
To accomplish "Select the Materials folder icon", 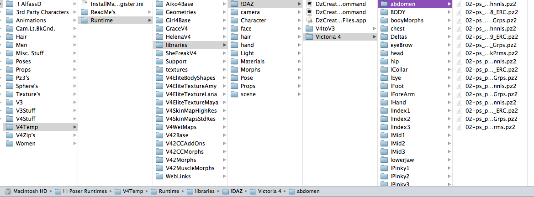I will click(234, 62).
